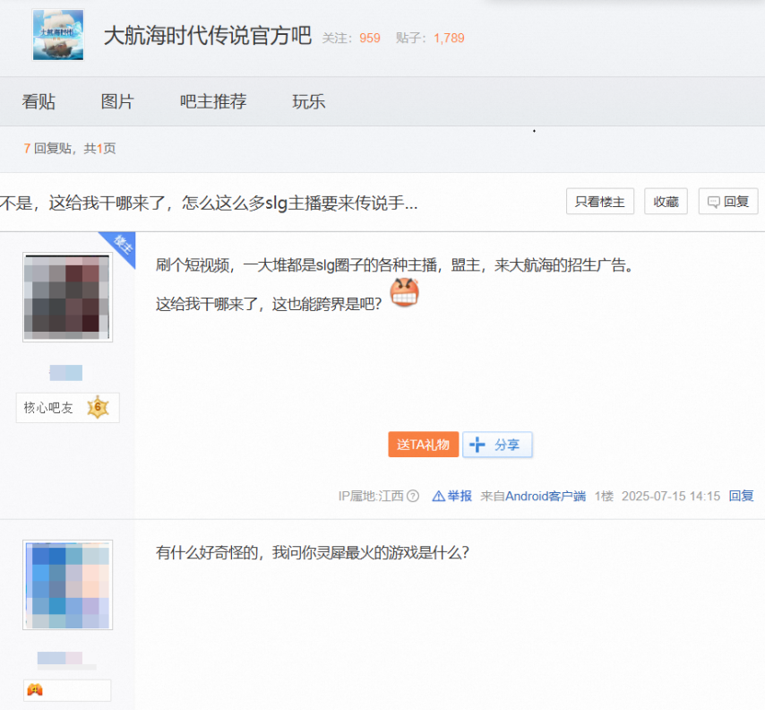Open the 大航海时代传说官方吧 forum title link

pos(207,36)
